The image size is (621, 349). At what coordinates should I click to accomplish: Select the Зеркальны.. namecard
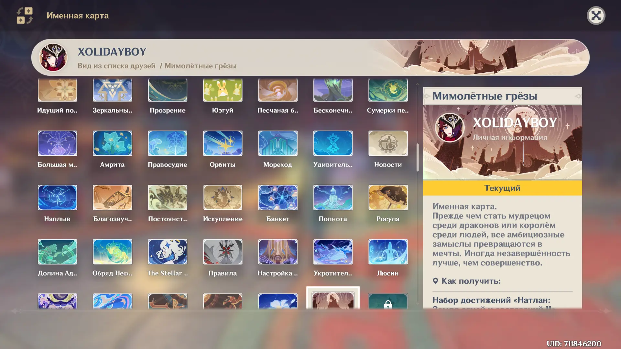[113, 90]
